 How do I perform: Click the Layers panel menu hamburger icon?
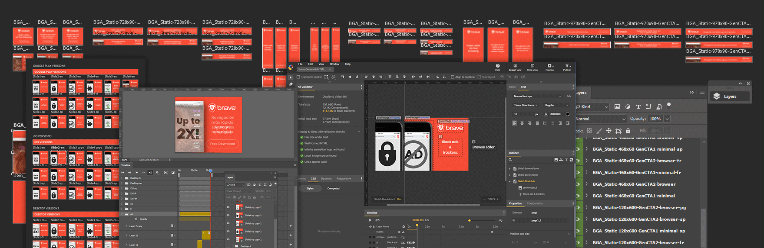coord(702,92)
